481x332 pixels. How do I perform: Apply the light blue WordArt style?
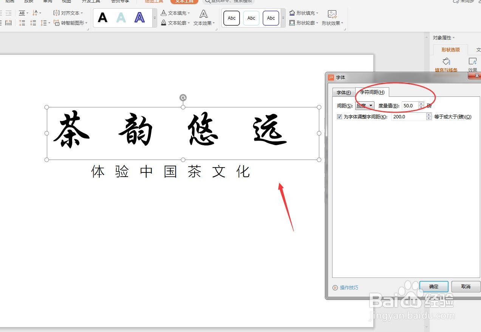tap(121, 17)
